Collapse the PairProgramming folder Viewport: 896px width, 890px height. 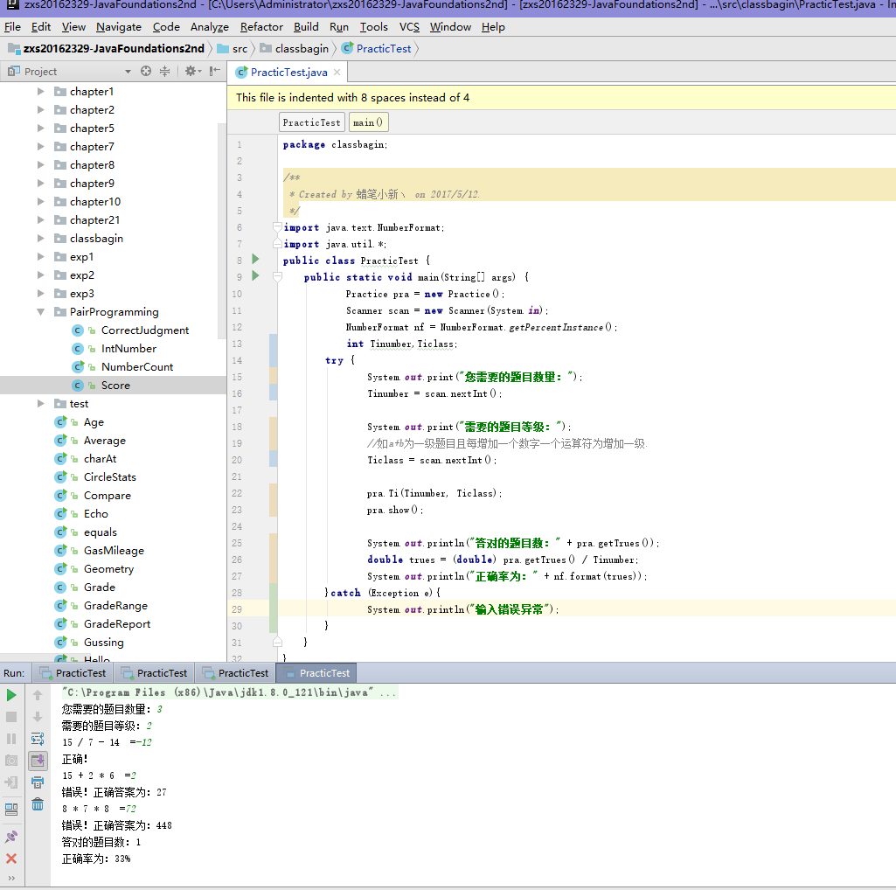[40, 312]
